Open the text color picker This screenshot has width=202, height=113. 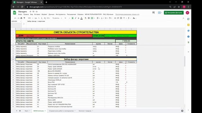tap(81, 18)
